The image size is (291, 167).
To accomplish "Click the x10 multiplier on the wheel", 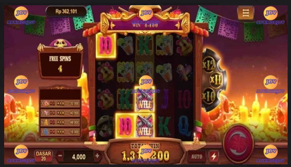I will click(209, 96).
